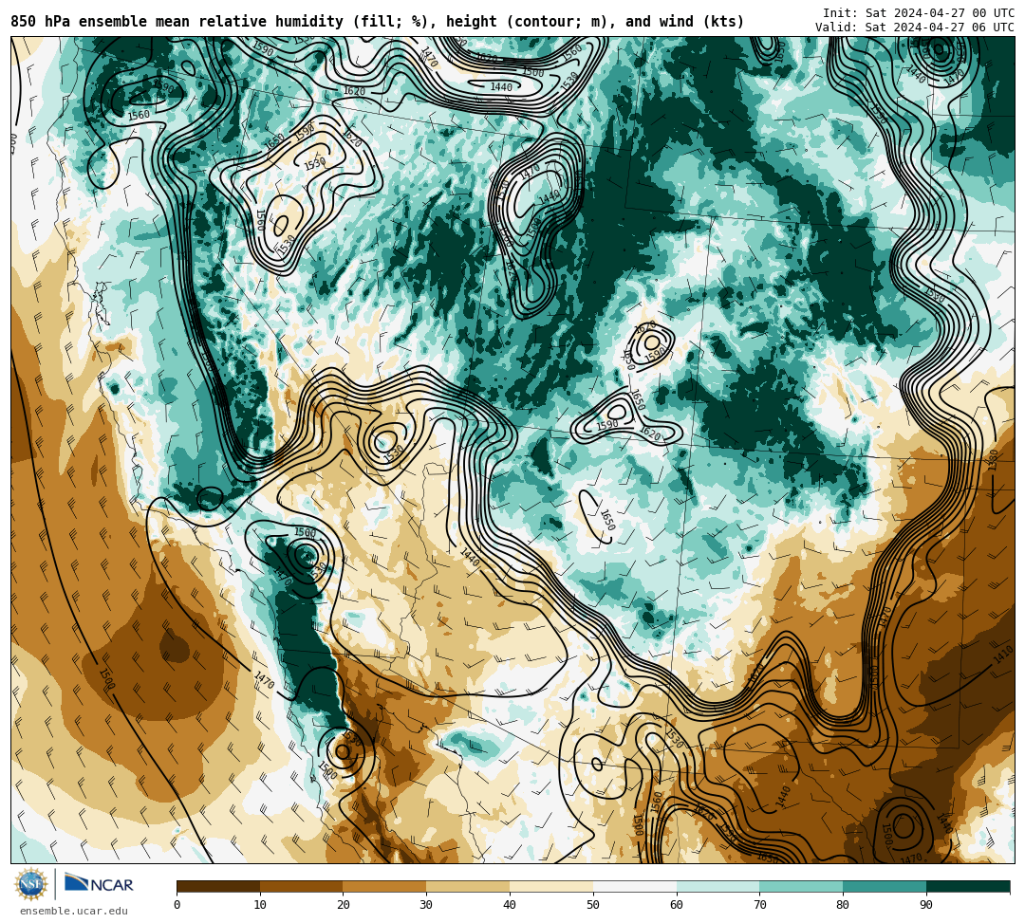The image size is (1025, 923).
Task: Click the 50-60 white color swatch
Action: coord(635,886)
